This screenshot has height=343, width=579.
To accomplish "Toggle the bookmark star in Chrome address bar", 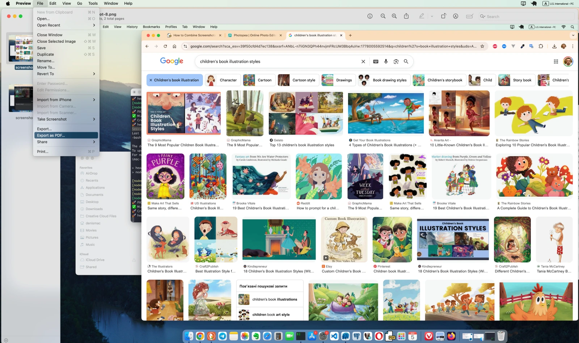I will point(482,46).
